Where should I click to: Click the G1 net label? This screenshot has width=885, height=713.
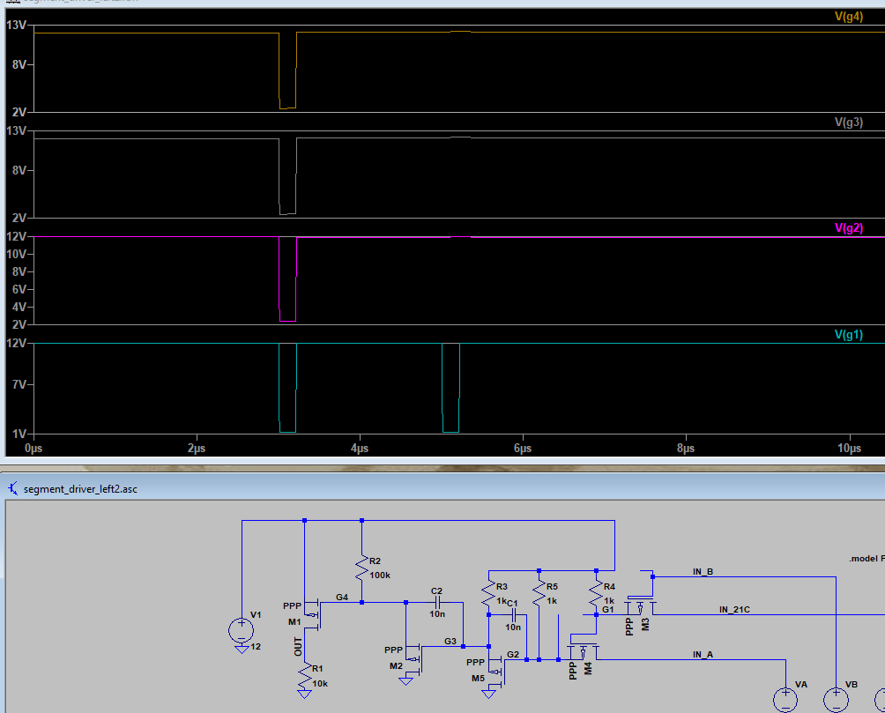[x=608, y=610]
